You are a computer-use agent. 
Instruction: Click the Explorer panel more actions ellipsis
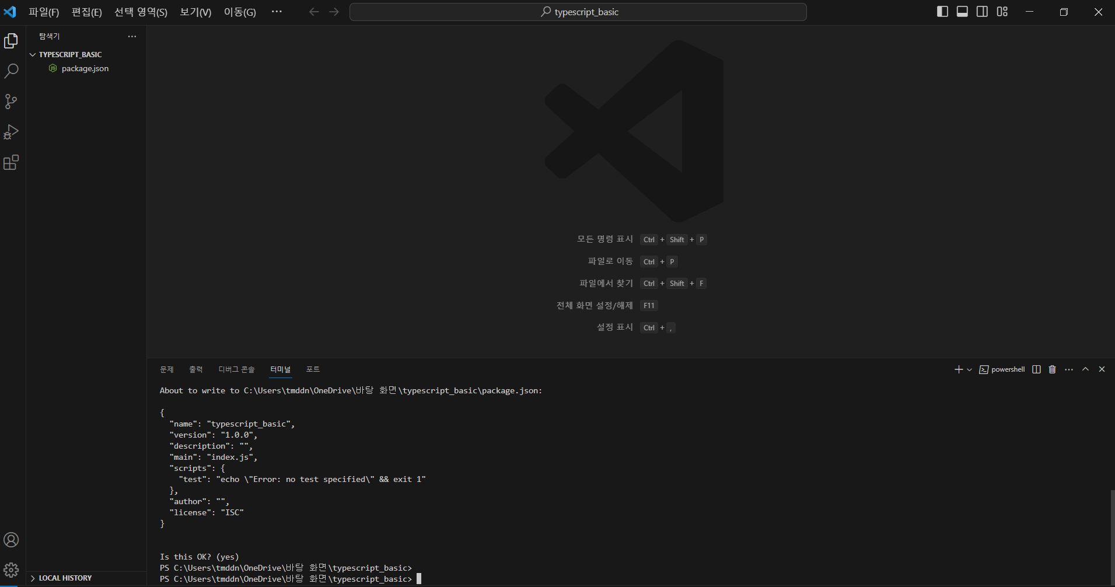132,36
